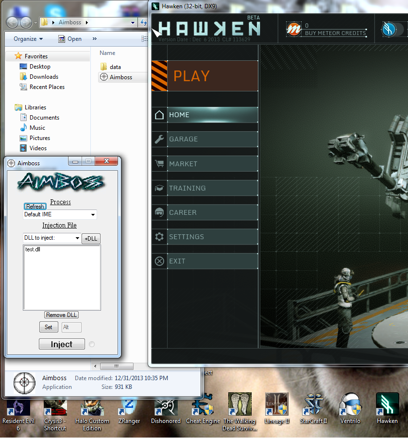Launch the Hawken desktop shortcut
The image size is (408, 438).
pyautogui.click(x=387, y=409)
